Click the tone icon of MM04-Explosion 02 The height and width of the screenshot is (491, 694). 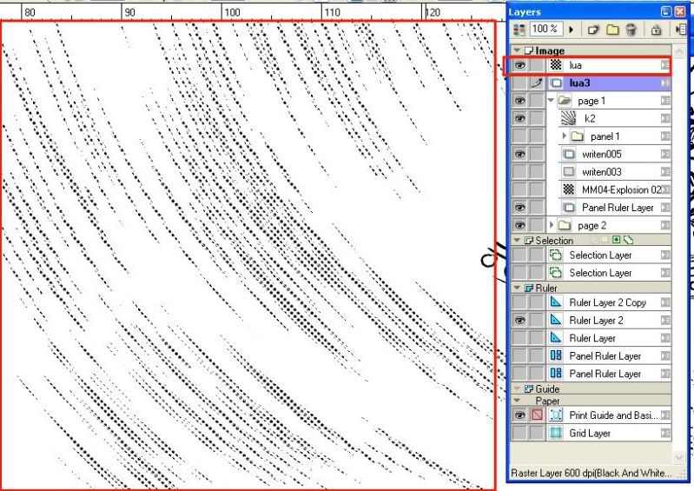click(x=569, y=189)
